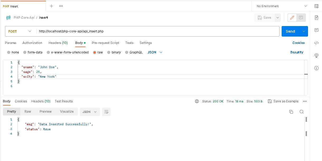The image size is (322, 161).
Task: Switch to the Pre-request Script tab
Action: (105, 43)
